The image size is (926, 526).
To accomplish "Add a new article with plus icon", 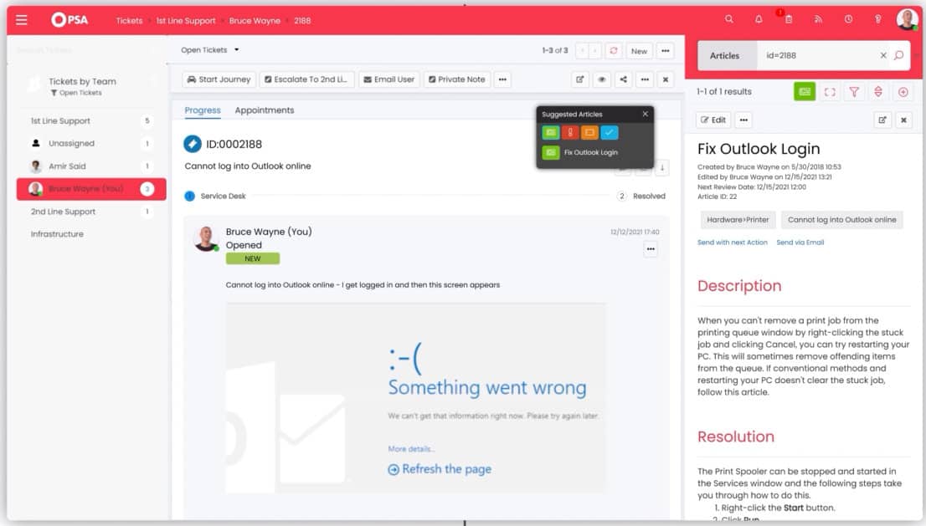I will pyautogui.click(x=903, y=92).
